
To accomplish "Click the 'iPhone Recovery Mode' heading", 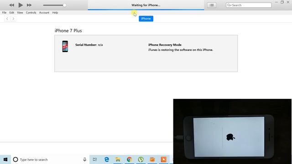I will [165, 45].
